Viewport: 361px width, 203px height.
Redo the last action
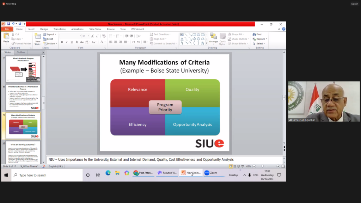20,24
